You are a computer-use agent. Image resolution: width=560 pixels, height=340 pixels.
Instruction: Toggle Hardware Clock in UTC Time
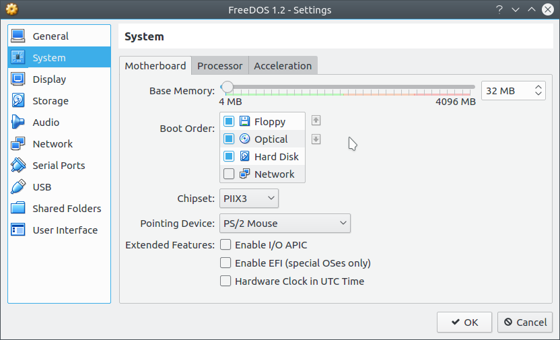pyautogui.click(x=225, y=281)
